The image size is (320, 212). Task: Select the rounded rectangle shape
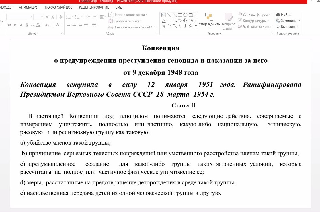point(191,15)
